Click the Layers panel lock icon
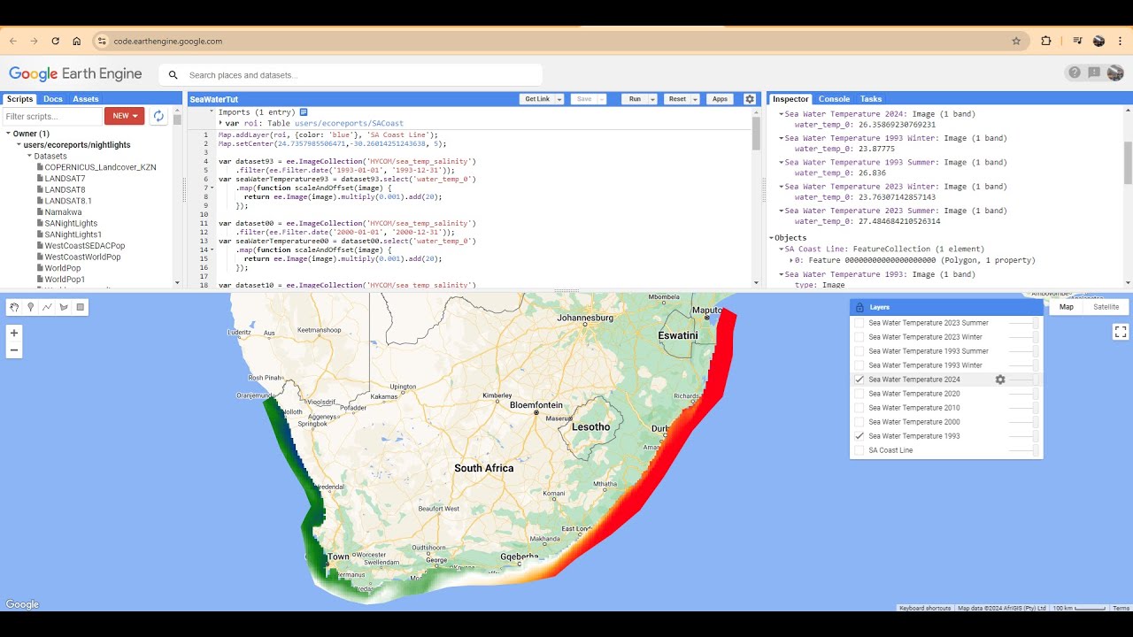This screenshot has height=637, width=1133. [859, 307]
